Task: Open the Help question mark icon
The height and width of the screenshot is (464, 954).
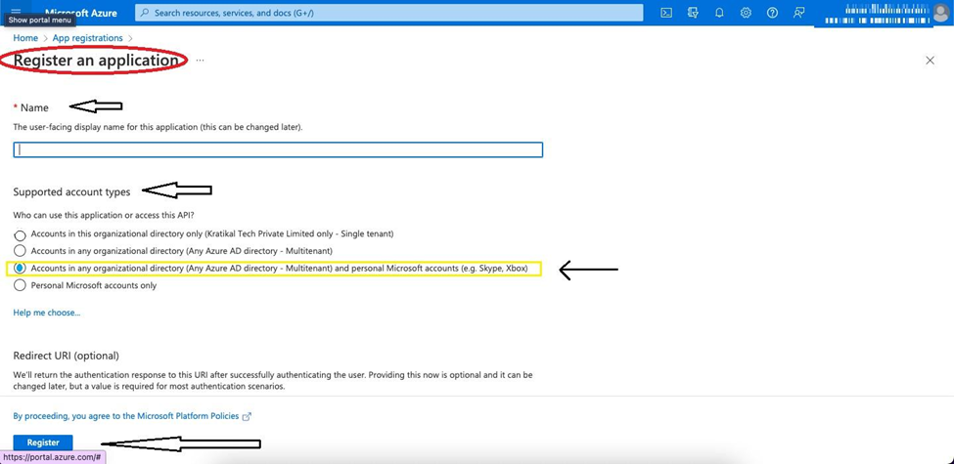Action: (772, 13)
